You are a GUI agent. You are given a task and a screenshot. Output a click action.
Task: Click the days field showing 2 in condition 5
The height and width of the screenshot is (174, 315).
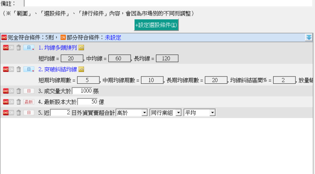[x=60, y=113]
